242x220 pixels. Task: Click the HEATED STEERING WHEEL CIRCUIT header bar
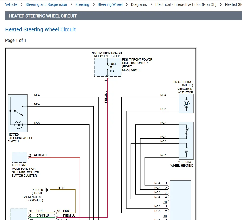[124, 16]
